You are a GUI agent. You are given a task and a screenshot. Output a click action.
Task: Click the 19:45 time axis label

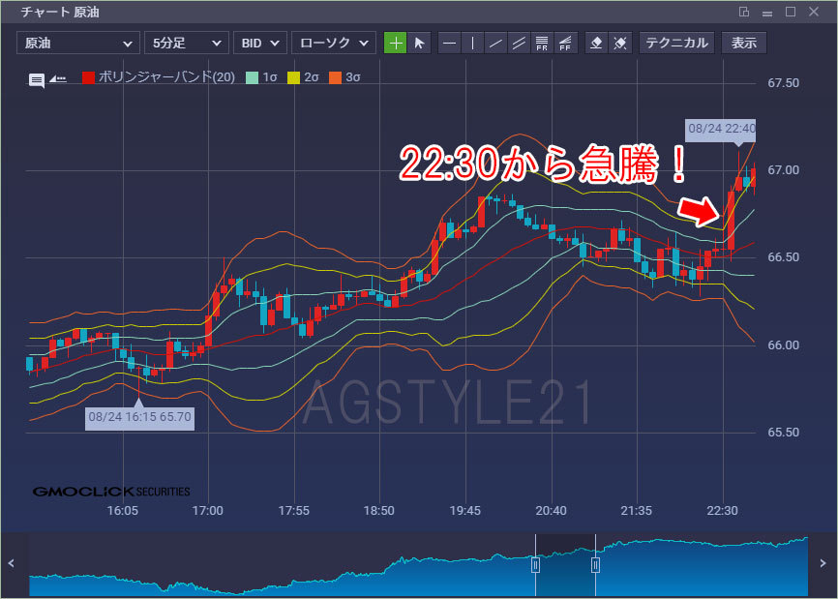pos(464,510)
